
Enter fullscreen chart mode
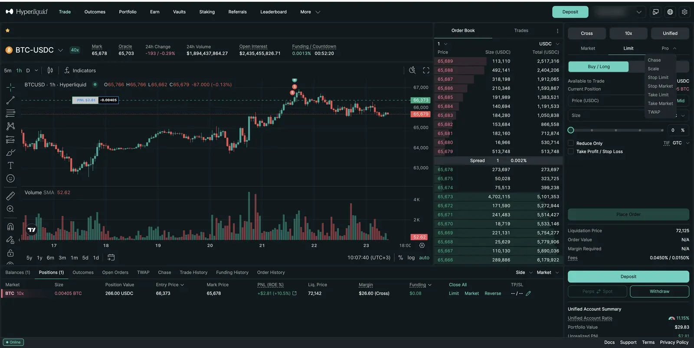[x=426, y=70]
